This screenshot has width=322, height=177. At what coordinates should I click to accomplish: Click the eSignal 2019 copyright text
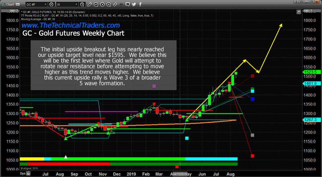click(x=29, y=169)
